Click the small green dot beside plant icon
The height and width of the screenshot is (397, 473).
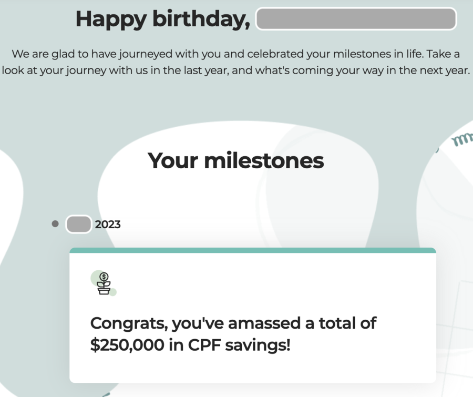tap(113, 292)
